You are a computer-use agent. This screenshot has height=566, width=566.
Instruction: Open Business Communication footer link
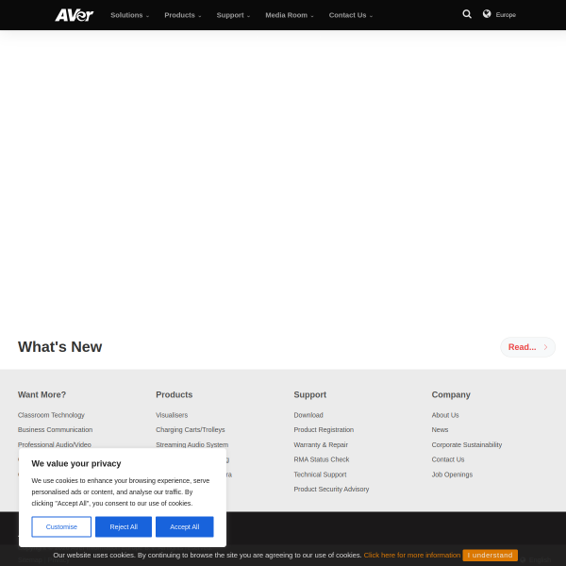56,429
